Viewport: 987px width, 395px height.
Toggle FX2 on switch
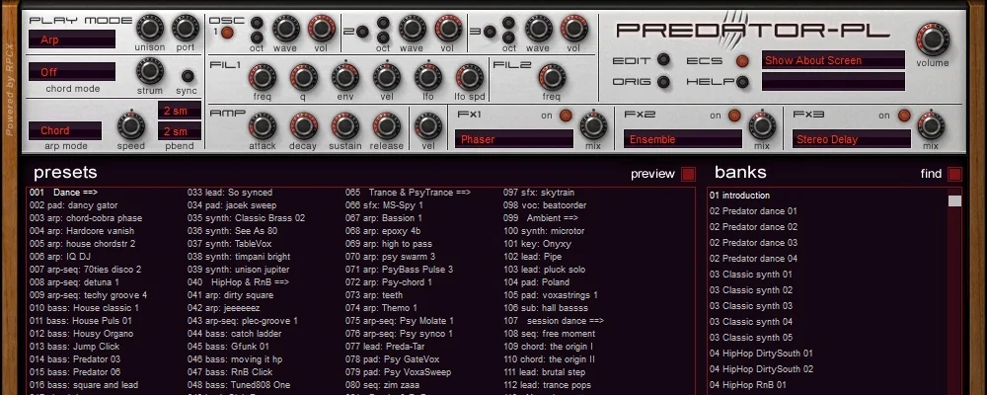(734, 116)
